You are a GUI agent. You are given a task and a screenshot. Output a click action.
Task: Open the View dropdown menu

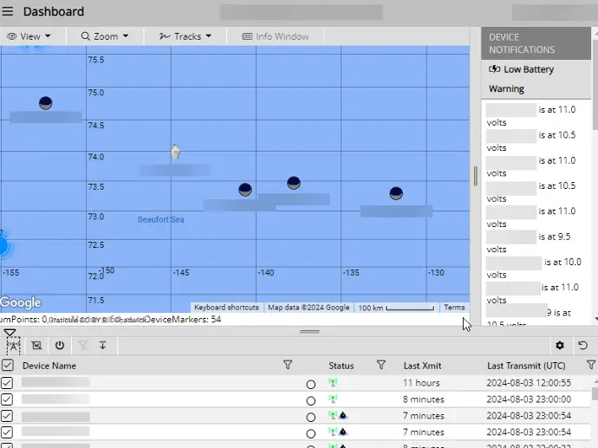tap(29, 36)
